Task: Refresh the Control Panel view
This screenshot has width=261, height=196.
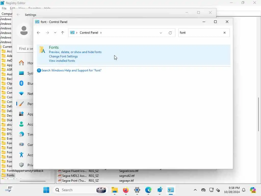Action: [170, 33]
